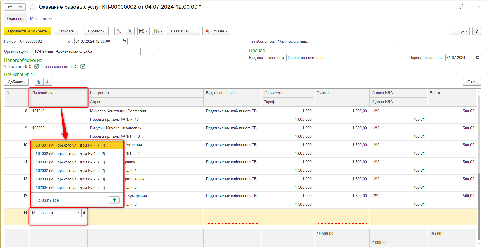The image size is (486, 248).
Task: Click the Ставка НДС column header
Action: pyautogui.click(x=398, y=93)
